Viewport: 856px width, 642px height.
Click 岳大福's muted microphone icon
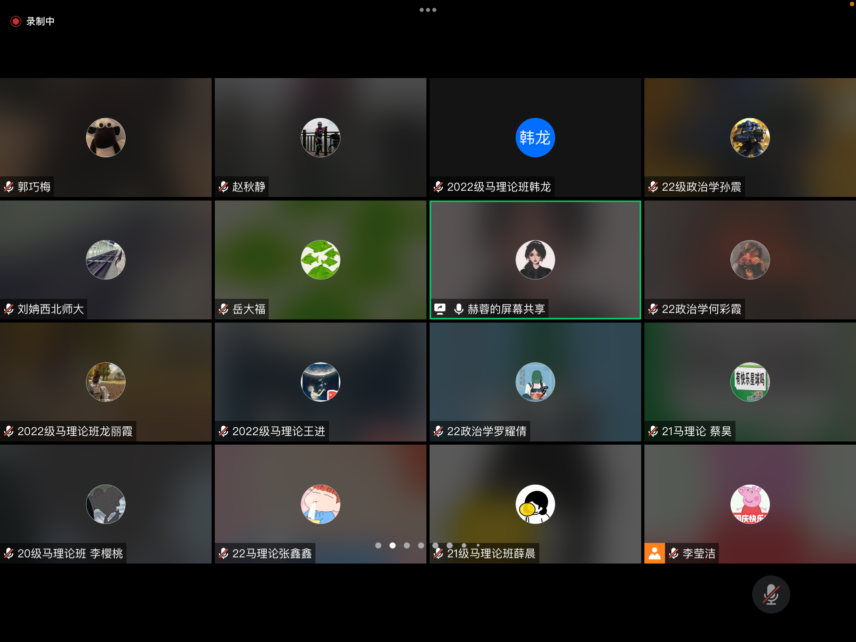click(224, 309)
